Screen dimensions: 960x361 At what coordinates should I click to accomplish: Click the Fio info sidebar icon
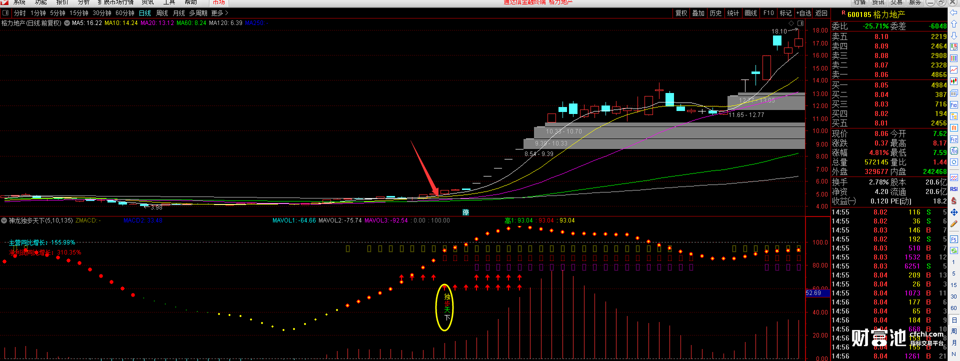click(x=954, y=105)
